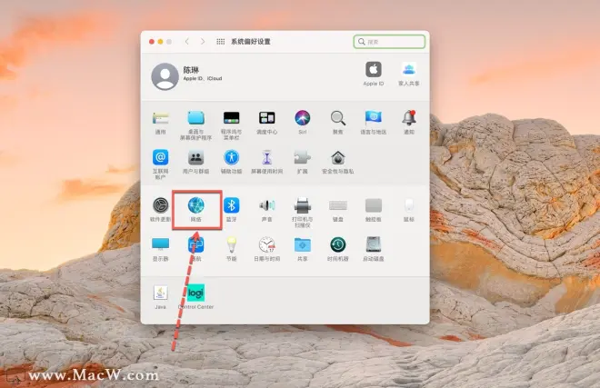Open Startup Disk preferences
This screenshot has width=600, height=388.
pyautogui.click(x=374, y=244)
